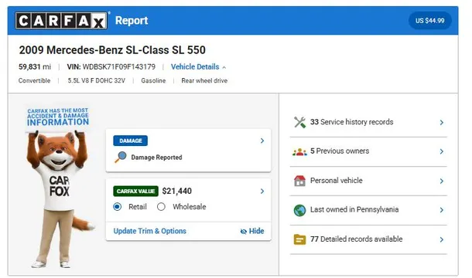Click the service history wrench icon
Screen dimensions: 472x278
coord(299,122)
